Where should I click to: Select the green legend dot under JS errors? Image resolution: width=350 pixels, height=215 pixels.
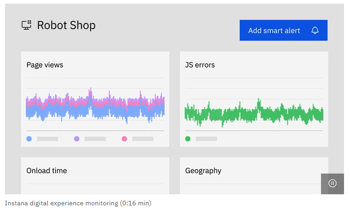point(188,139)
